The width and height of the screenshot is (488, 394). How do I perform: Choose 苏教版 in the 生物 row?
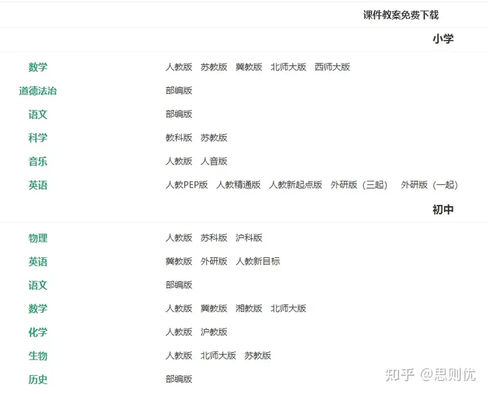tap(258, 355)
